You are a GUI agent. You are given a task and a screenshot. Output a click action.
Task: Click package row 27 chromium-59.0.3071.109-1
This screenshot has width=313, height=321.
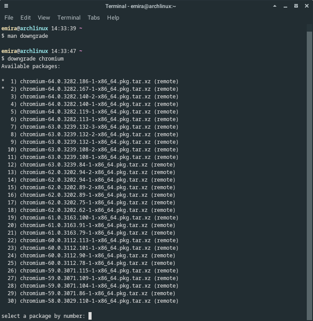point(93,278)
